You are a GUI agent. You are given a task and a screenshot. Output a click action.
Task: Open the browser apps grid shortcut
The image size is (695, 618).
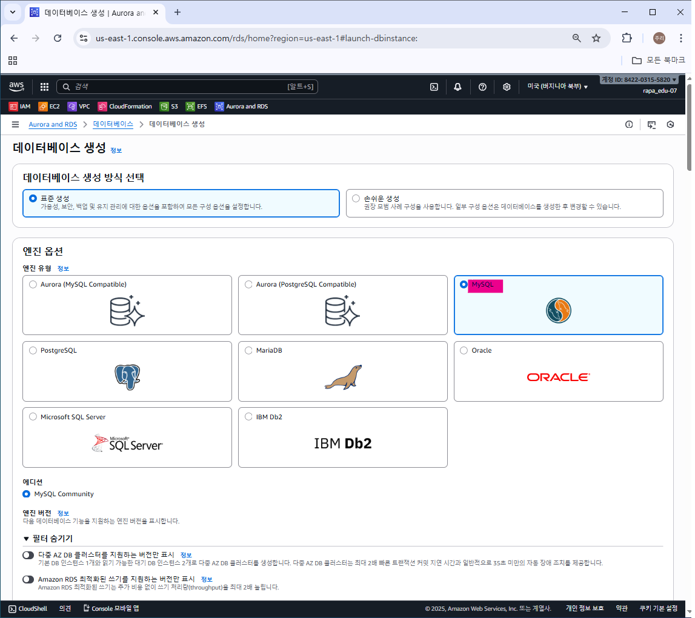13,61
